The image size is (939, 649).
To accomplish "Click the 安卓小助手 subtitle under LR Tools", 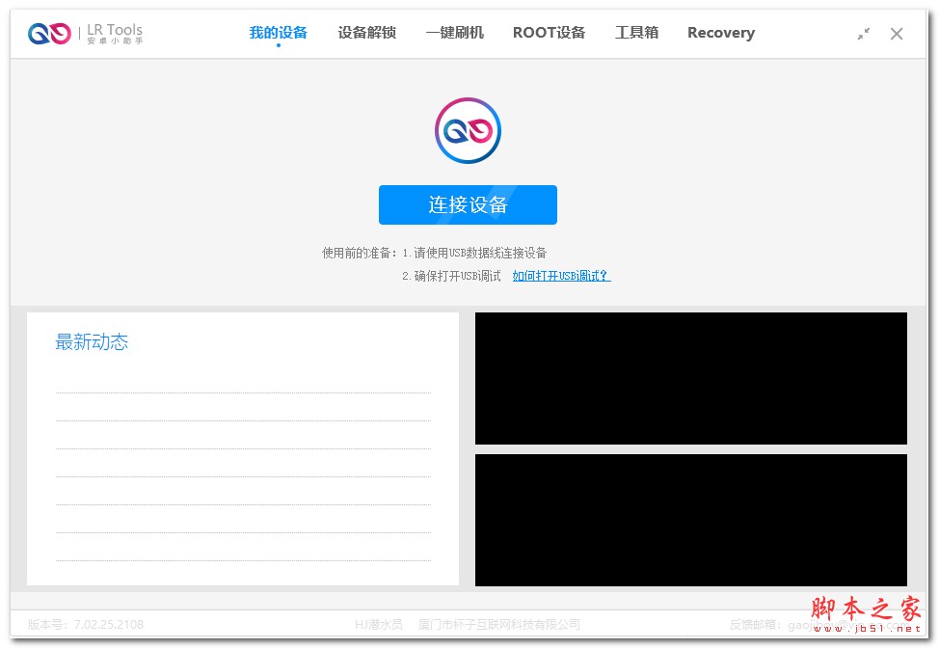I will pos(115,41).
